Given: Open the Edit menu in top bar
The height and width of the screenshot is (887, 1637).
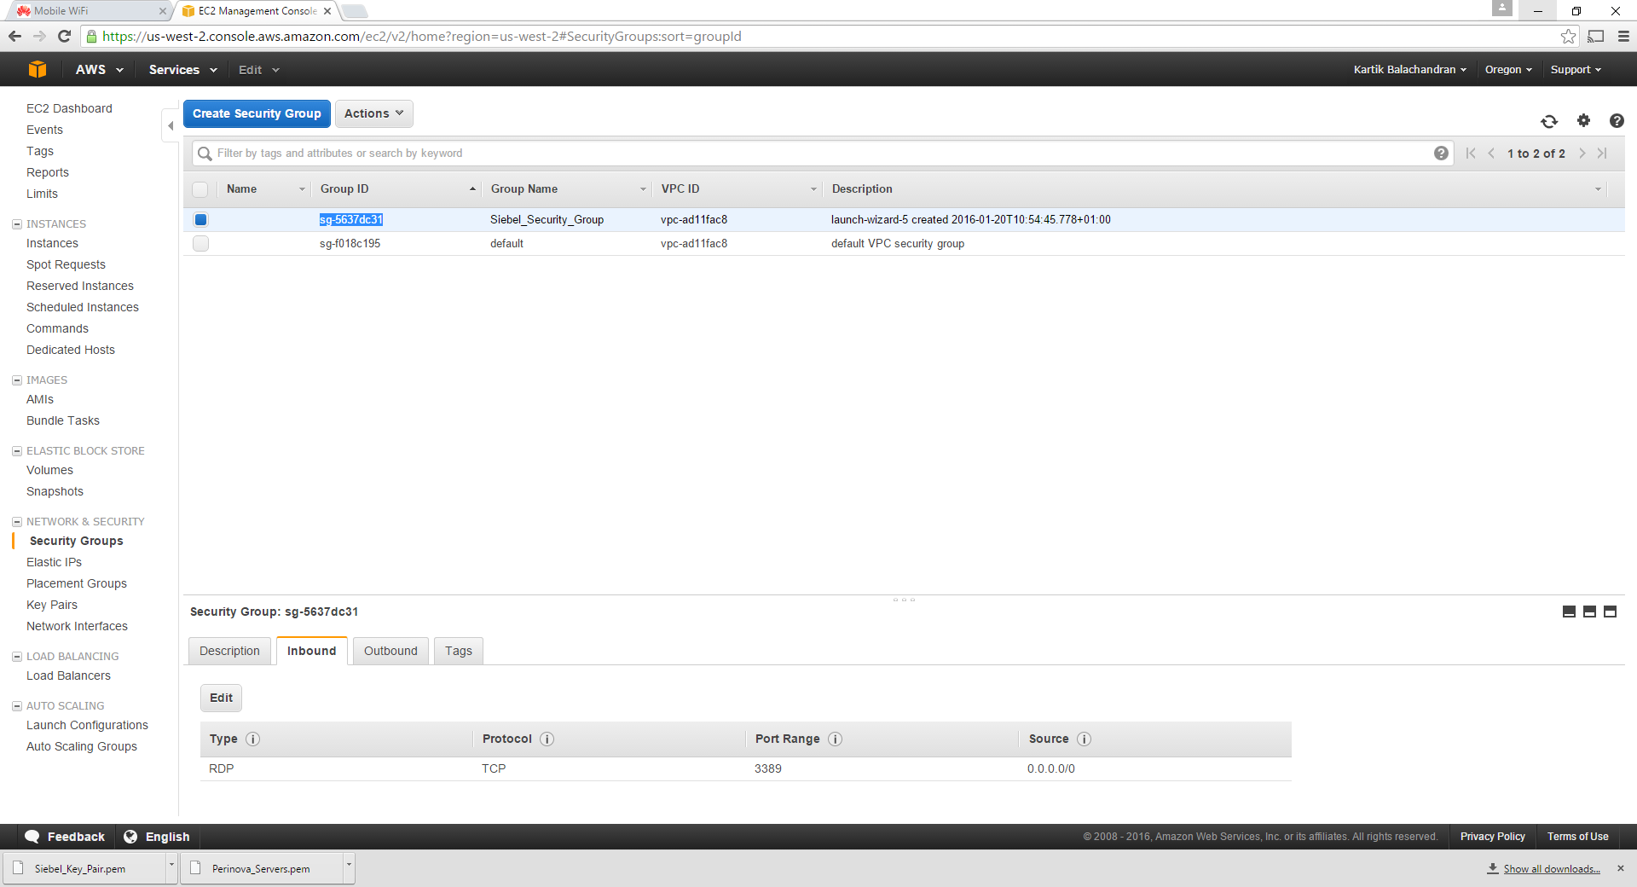Looking at the screenshot, I should (x=258, y=70).
